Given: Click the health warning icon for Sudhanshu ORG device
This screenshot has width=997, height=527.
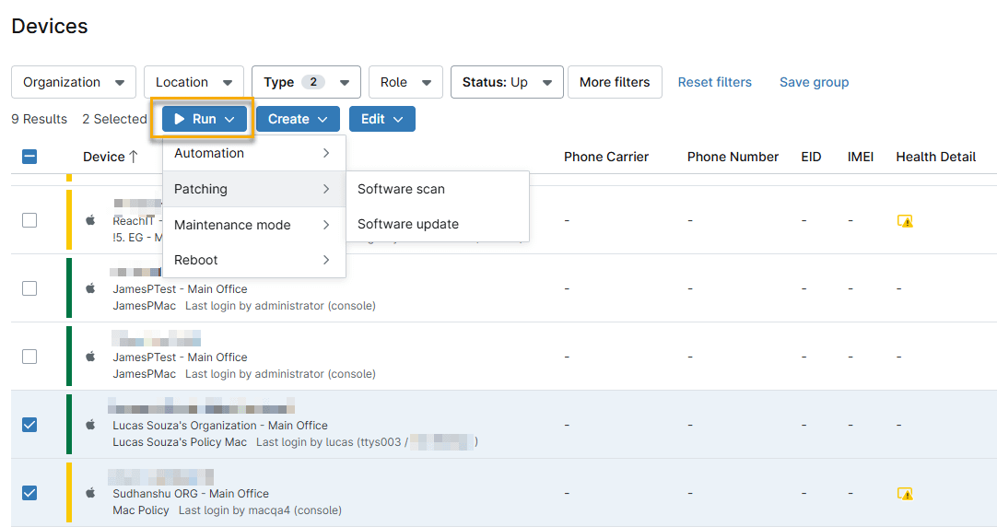Looking at the screenshot, I should [905, 494].
